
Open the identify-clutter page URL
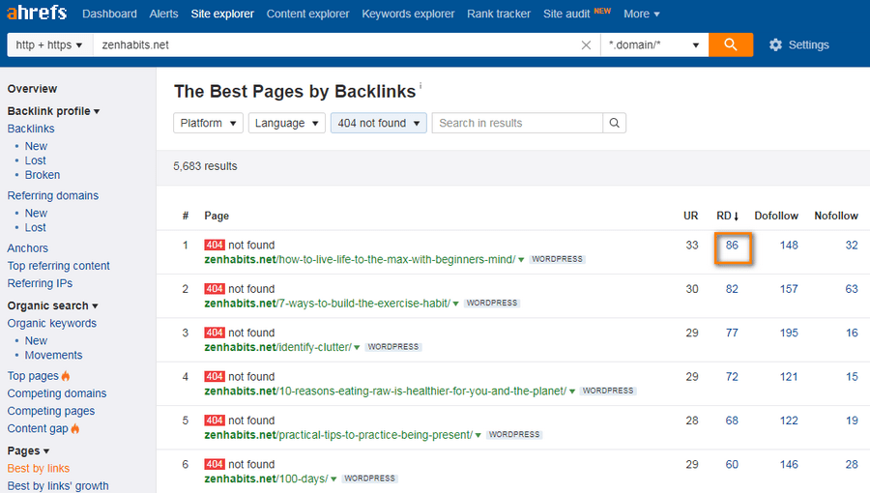coord(278,347)
